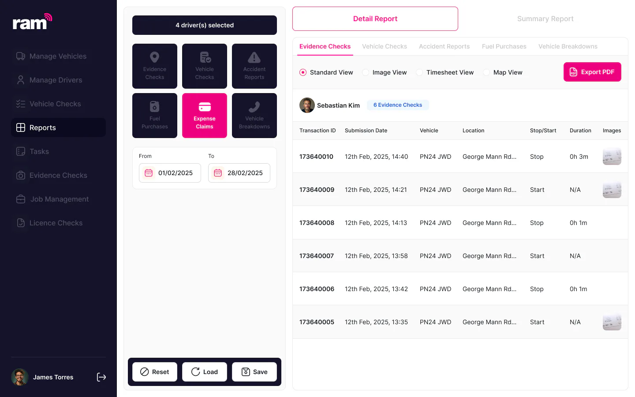This screenshot has height=397, width=635.
Task: Select the Expense Claims tile
Action: click(x=205, y=116)
